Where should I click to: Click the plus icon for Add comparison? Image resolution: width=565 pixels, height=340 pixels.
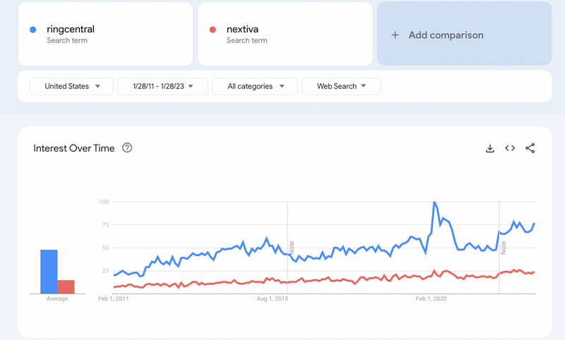click(x=395, y=35)
